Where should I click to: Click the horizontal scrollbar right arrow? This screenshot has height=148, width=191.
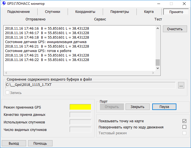(153, 73)
